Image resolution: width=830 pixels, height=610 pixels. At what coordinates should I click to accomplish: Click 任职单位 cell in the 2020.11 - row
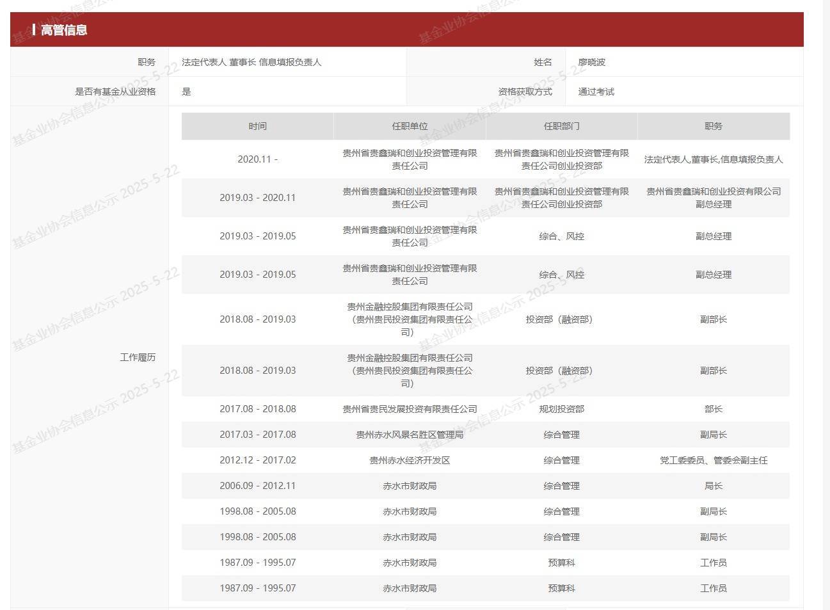410,159
